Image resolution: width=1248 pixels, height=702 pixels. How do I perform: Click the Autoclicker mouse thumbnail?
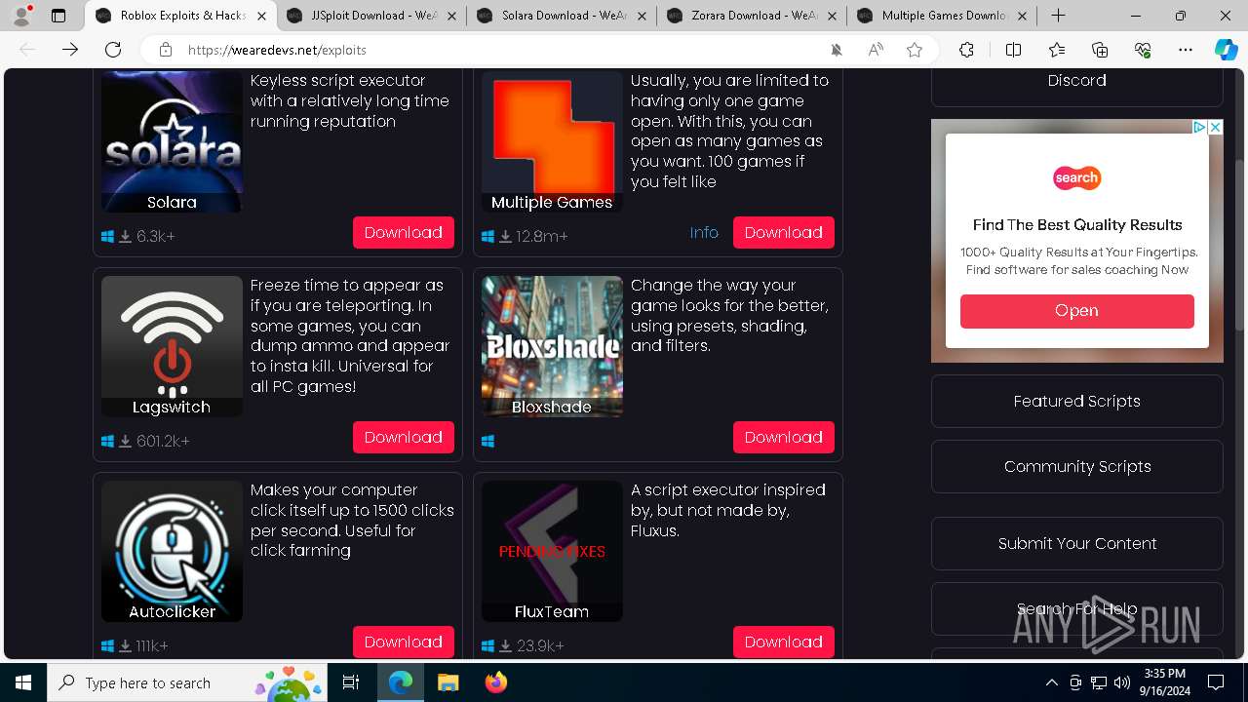click(x=172, y=551)
